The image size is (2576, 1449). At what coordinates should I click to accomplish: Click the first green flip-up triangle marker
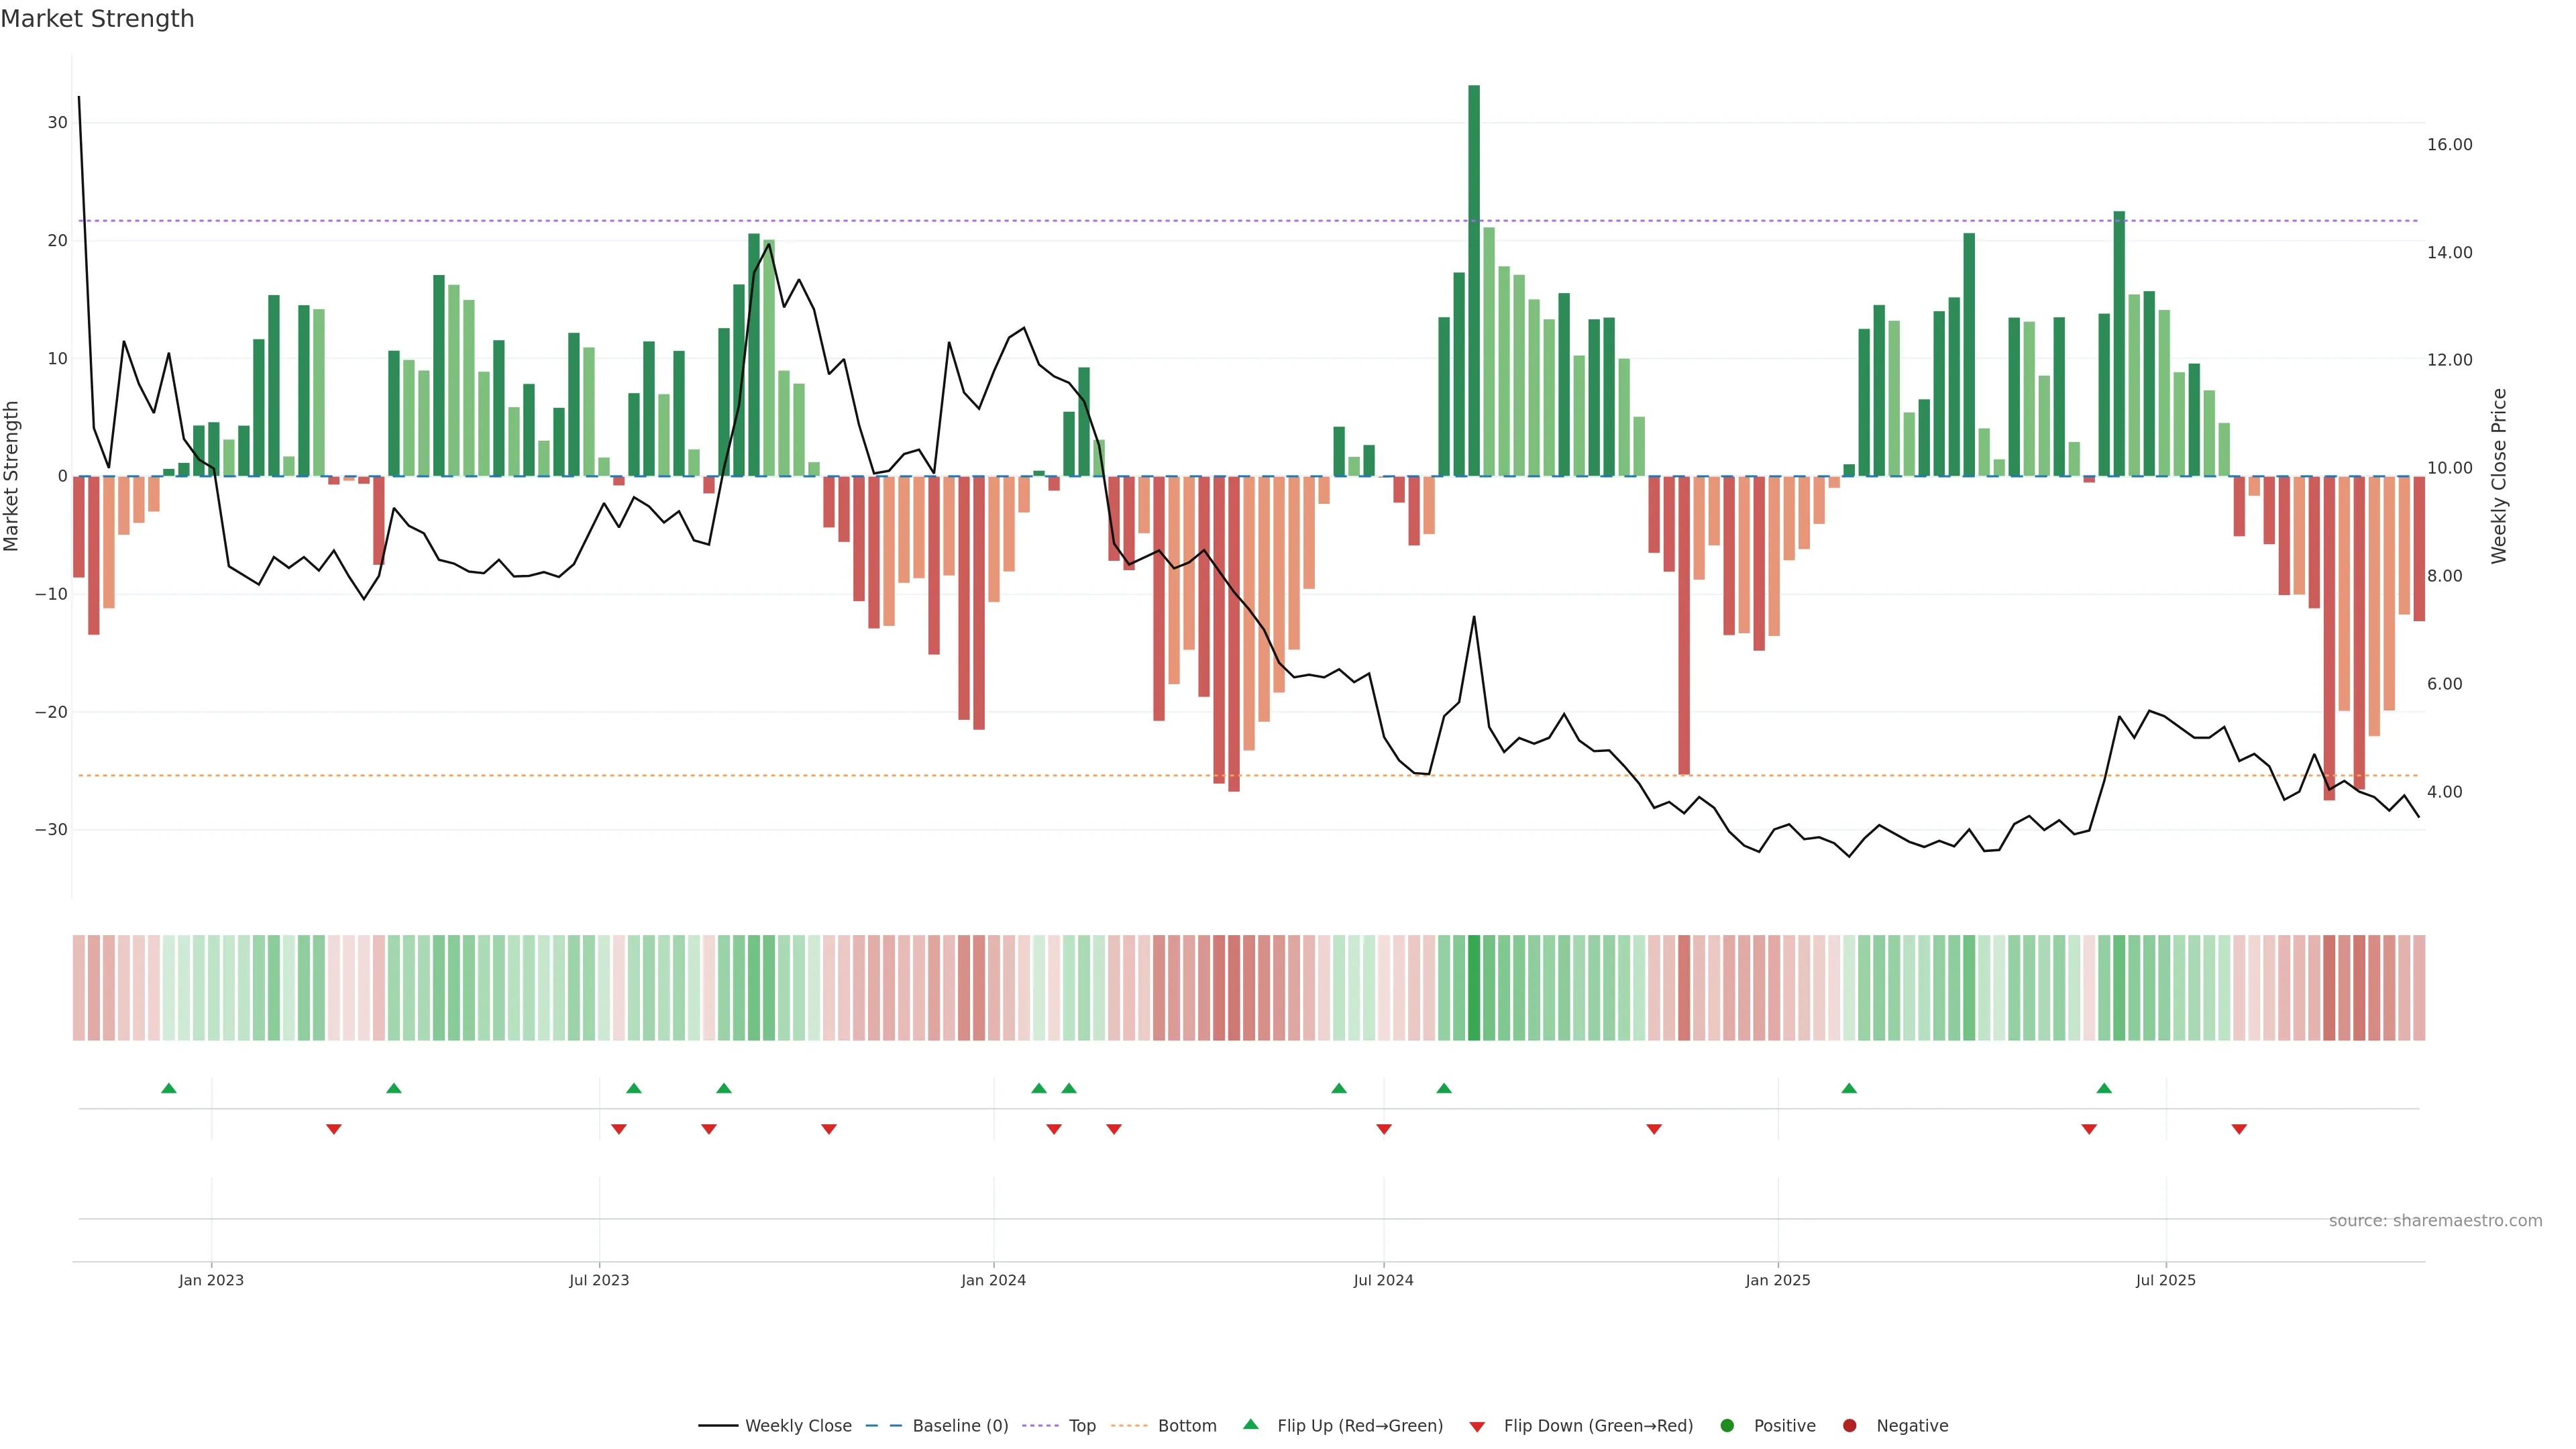[x=169, y=1088]
